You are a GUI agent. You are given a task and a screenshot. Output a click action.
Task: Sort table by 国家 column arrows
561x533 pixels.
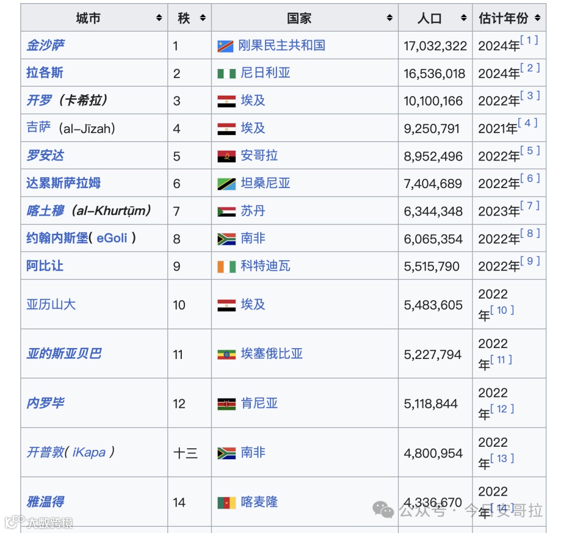[390, 18]
